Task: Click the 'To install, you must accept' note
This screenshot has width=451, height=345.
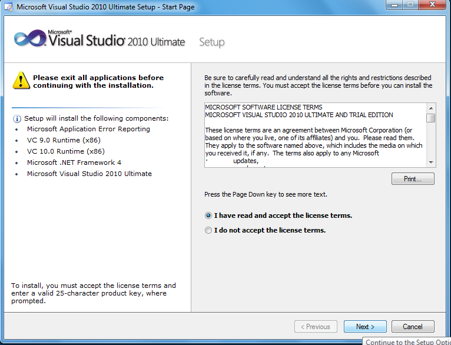Action: coord(94,293)
